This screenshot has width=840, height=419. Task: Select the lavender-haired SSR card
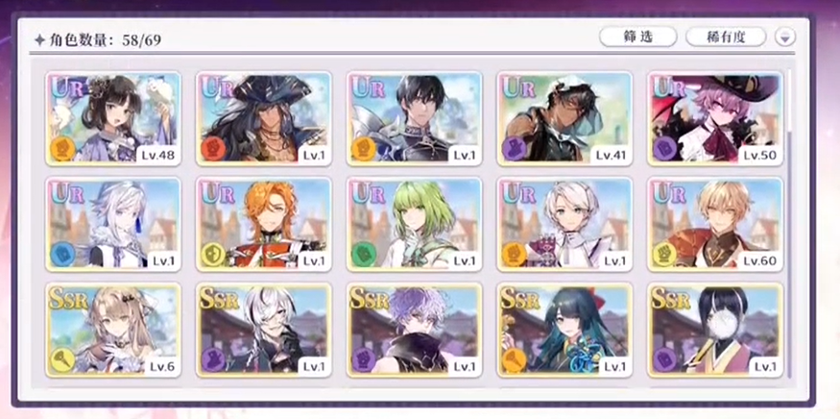tap(414, 330)
